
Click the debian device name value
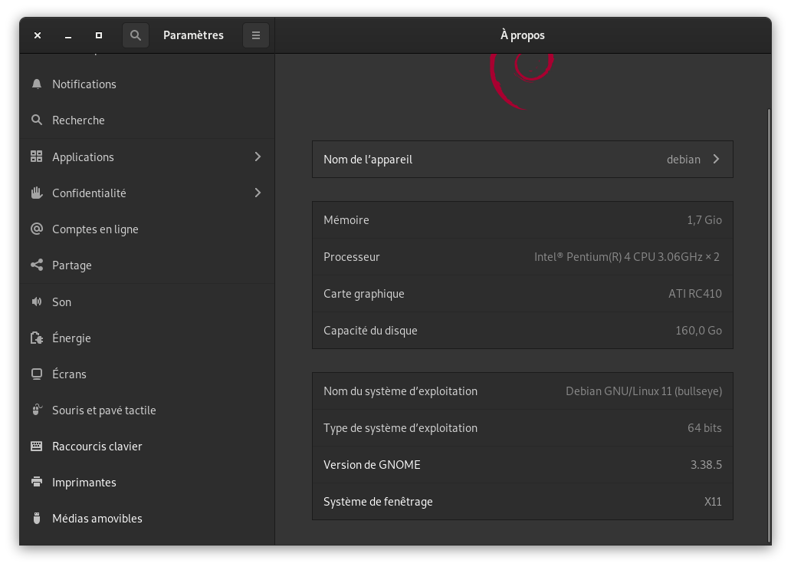pyautogui.click(x=684, y=160)
